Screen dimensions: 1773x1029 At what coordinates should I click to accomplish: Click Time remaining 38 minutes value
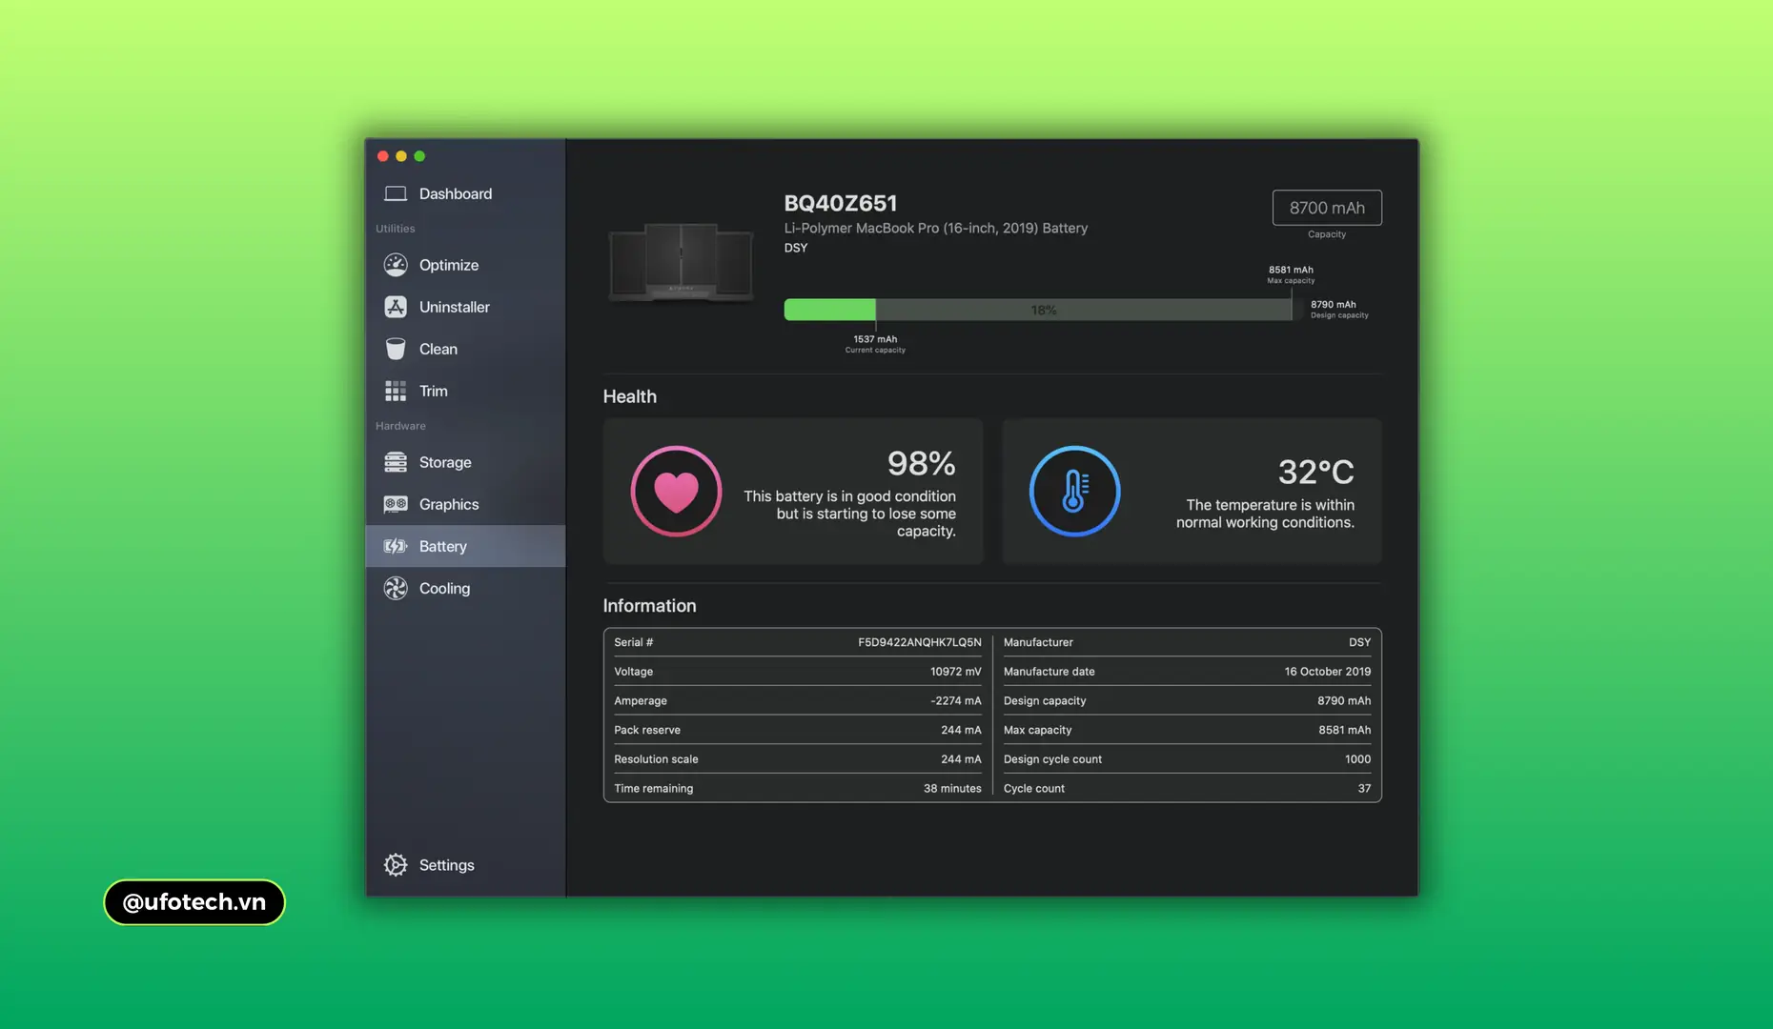(x=951, y=789)
